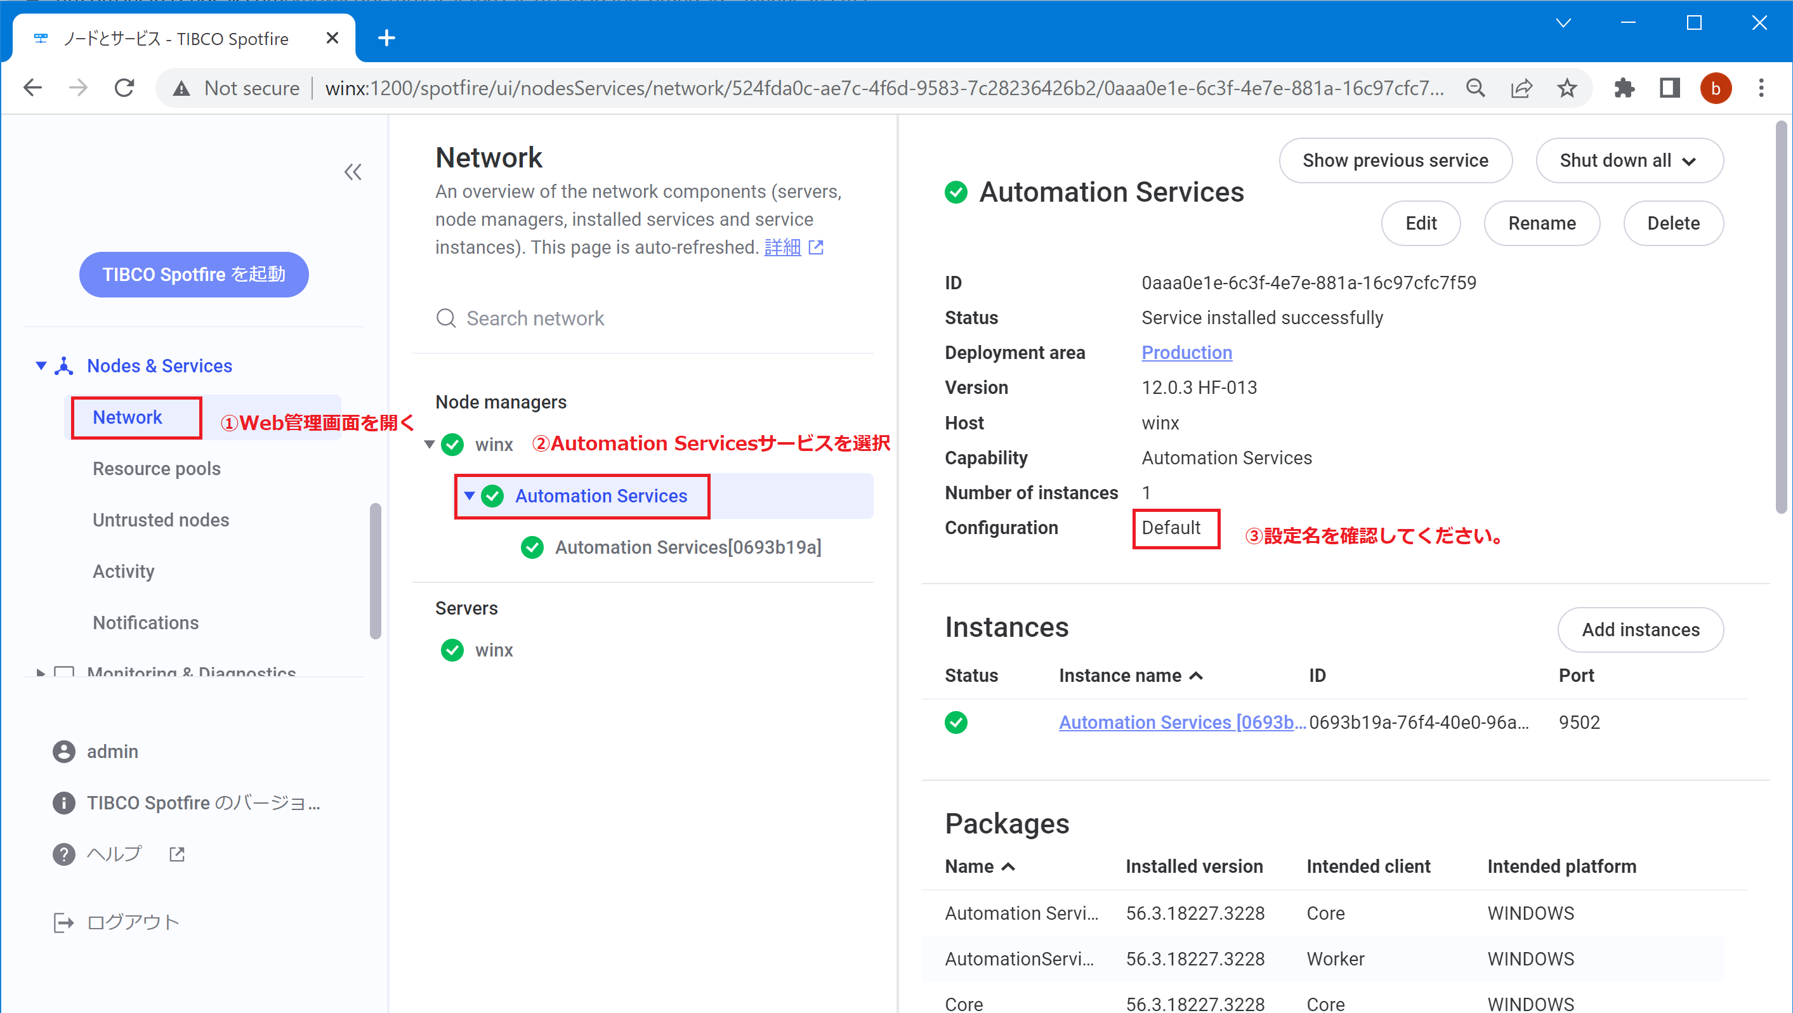Click the left sidebar scrollbar
1793x1013 pixels.
pyautogui.click(x=375, y=570)
